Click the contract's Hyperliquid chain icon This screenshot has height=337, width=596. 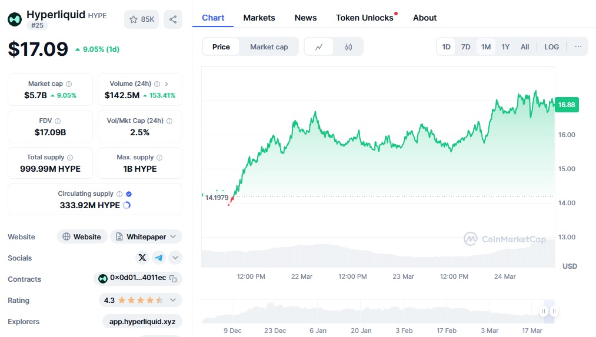(x=102, y=279)
